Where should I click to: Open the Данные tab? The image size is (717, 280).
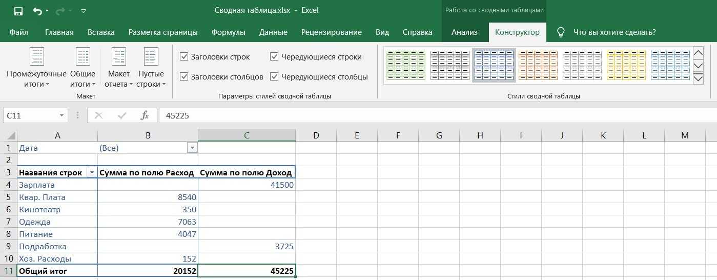[273, 32]
